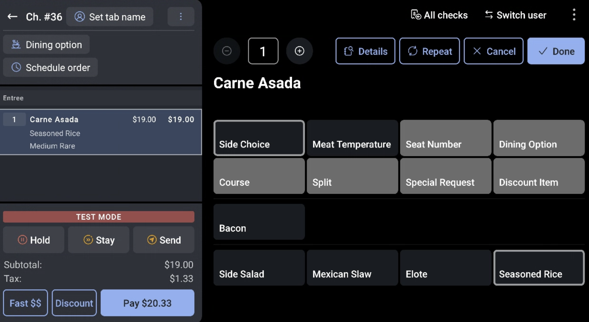Add the Bacon modifier
Screen dimensions: 589x322
[259, 222]
